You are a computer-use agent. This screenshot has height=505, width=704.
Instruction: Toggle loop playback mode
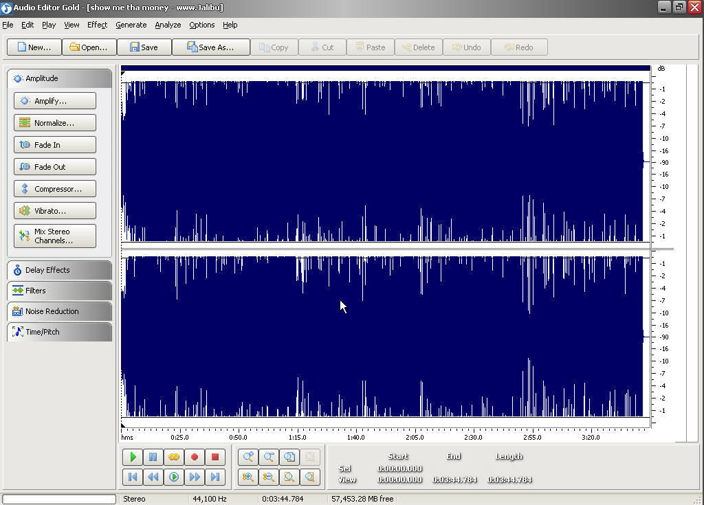click(x=174, y=457)
